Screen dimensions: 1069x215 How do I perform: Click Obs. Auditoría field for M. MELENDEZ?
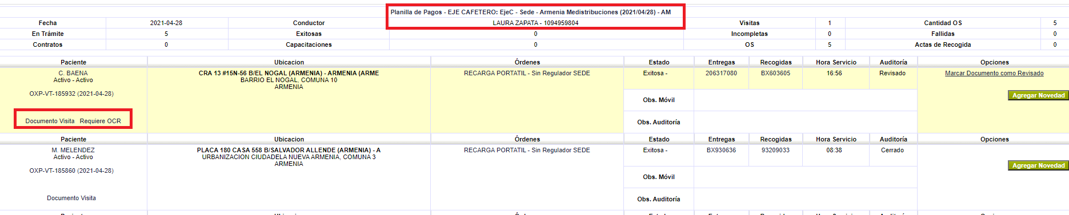point(805,199)
